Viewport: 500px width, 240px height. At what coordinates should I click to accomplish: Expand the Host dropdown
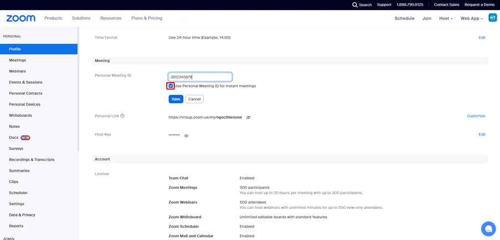[446, 18]
